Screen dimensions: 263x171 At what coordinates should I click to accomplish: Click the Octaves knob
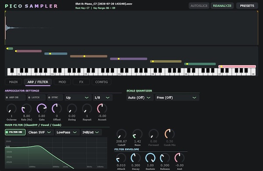click(x=11, y=109)
